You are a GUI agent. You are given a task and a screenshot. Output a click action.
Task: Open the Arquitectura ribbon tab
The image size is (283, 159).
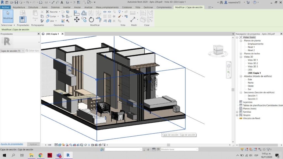coord(19,7)
